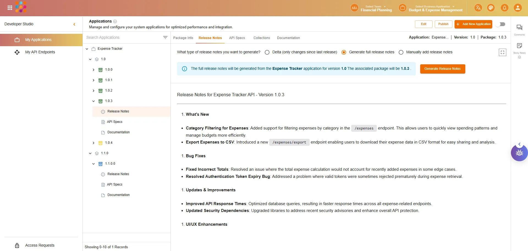This screenshot has height=251, width=528.
Task: Open Sticky Notes panel icon
Action: [519, 46]
